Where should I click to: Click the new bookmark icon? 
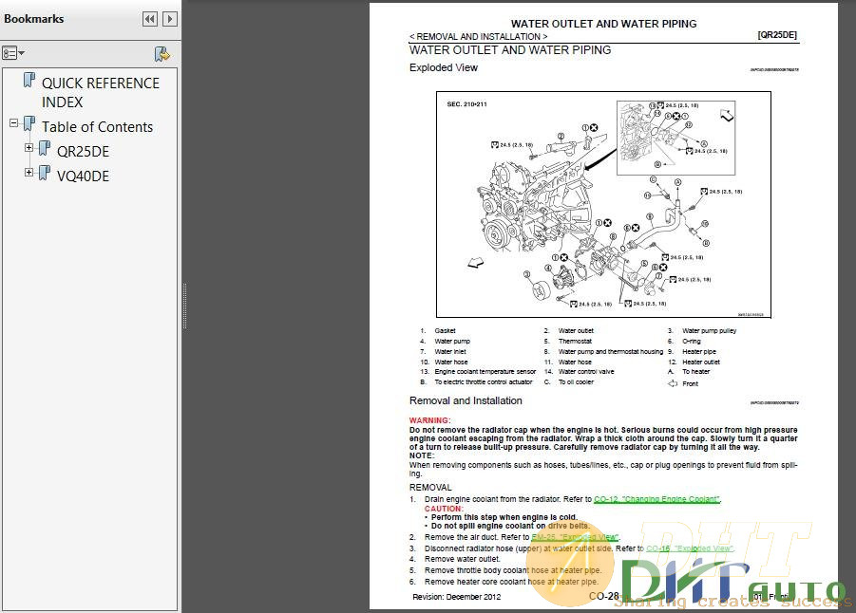[162, 53]
